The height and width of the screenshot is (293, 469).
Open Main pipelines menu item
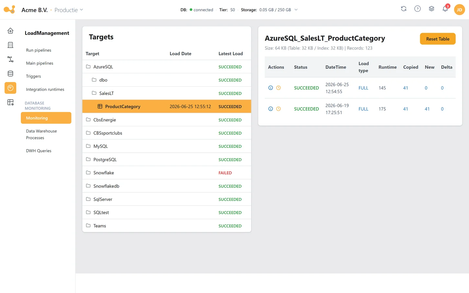click(x=46, y=63)
